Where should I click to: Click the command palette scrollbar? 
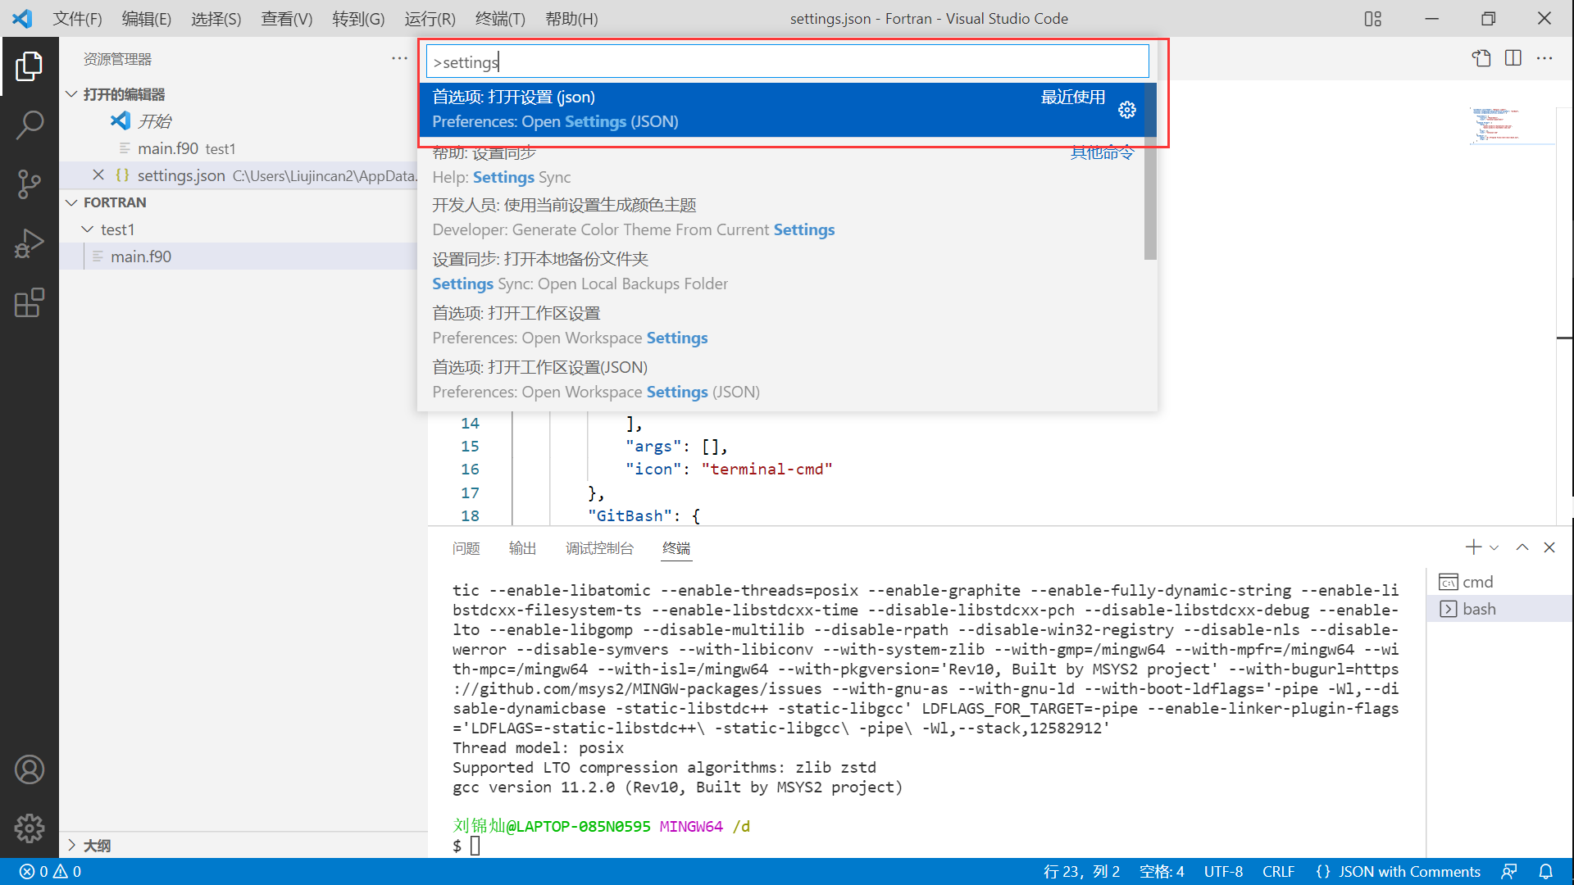coord(1150,197)
